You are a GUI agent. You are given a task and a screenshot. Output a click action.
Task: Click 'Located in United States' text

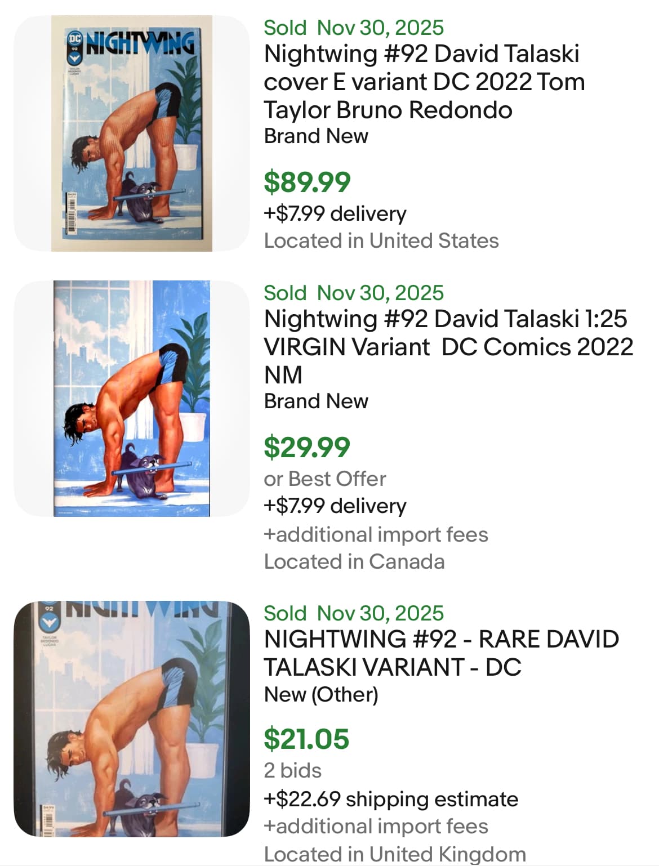[x=381, y=241]
